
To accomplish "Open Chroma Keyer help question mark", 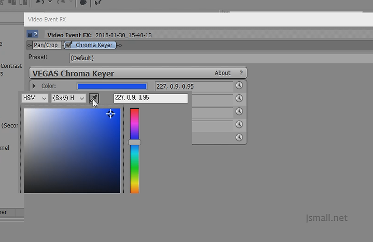I will pyautogui.click(x=241, y=73).
